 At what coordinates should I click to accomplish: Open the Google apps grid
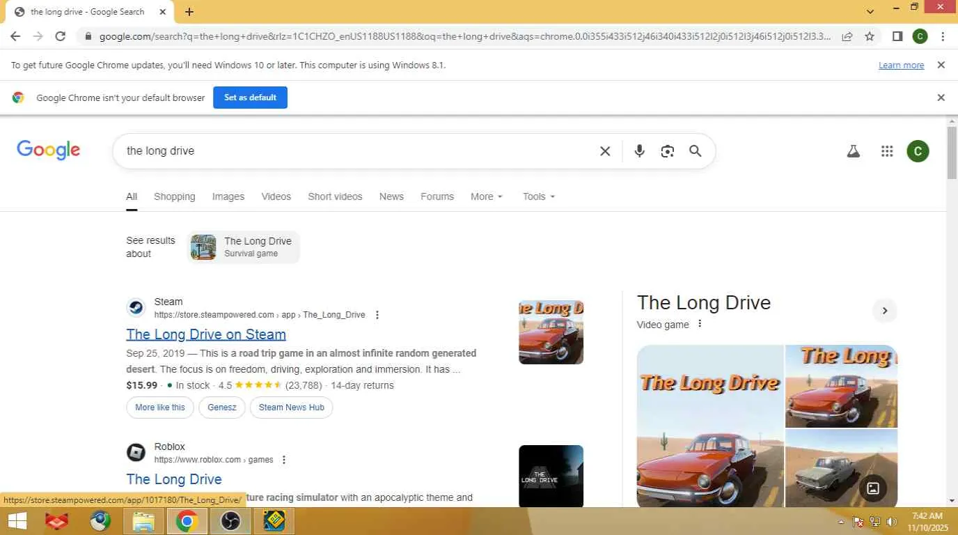(887, 151)
